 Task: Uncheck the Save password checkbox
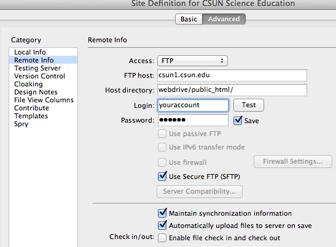238,121
